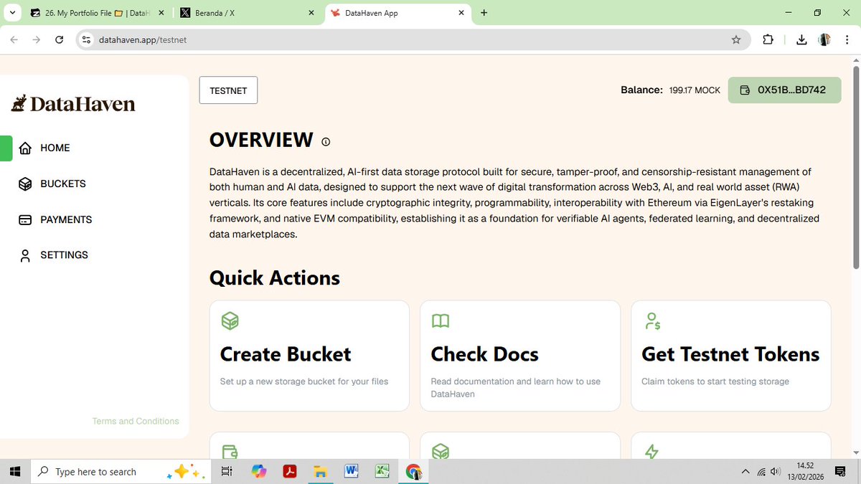This screenshot has height=484, width=861.
Task: Open the Chrome profile avatar
Action: (825, 40)
